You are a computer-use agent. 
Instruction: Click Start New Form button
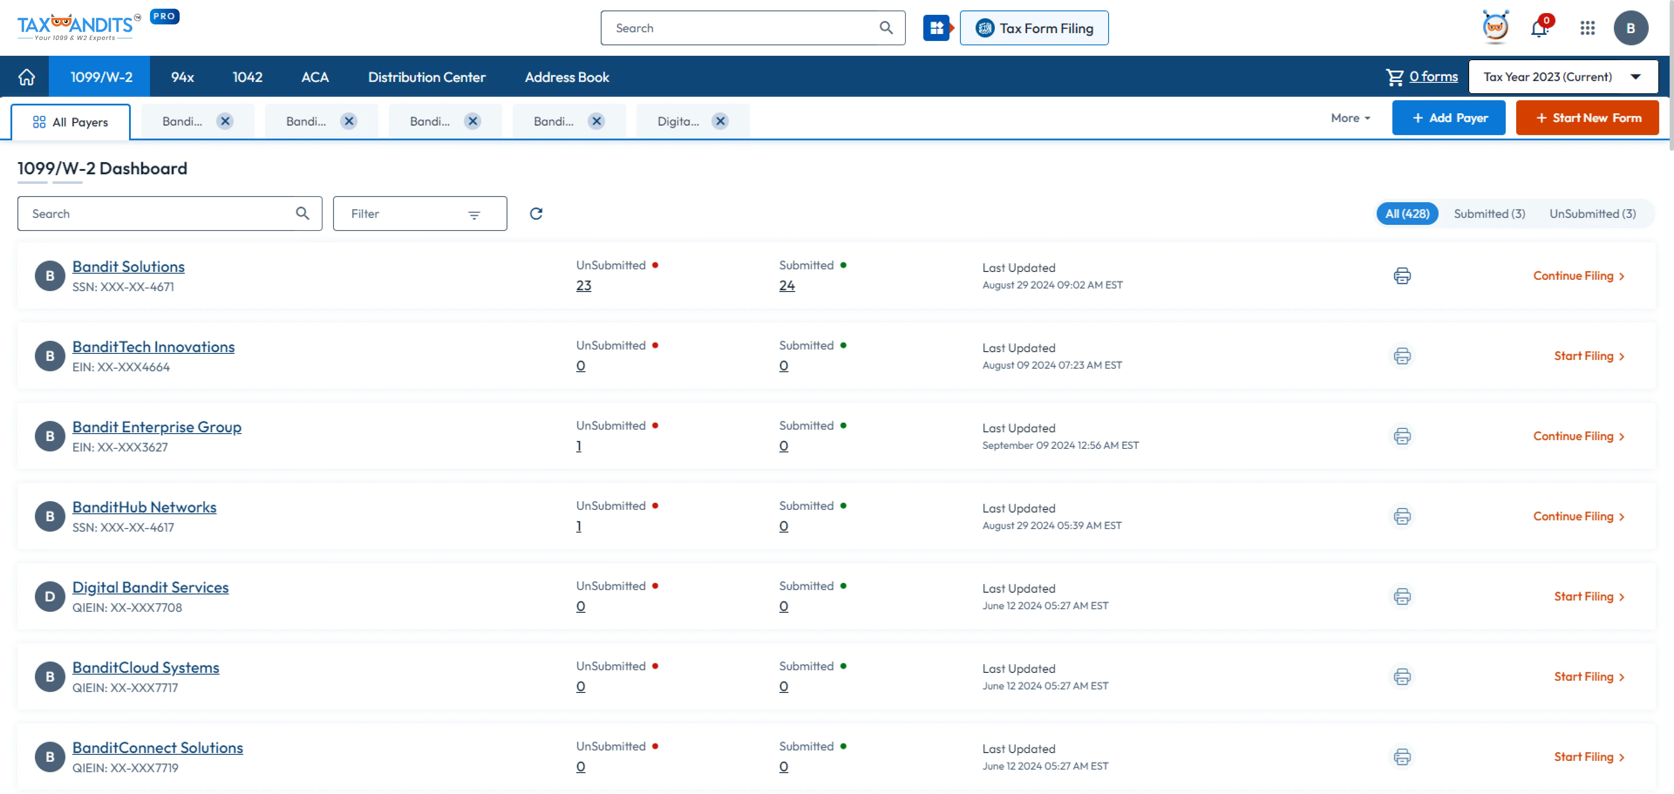[x=1587, y=118]
